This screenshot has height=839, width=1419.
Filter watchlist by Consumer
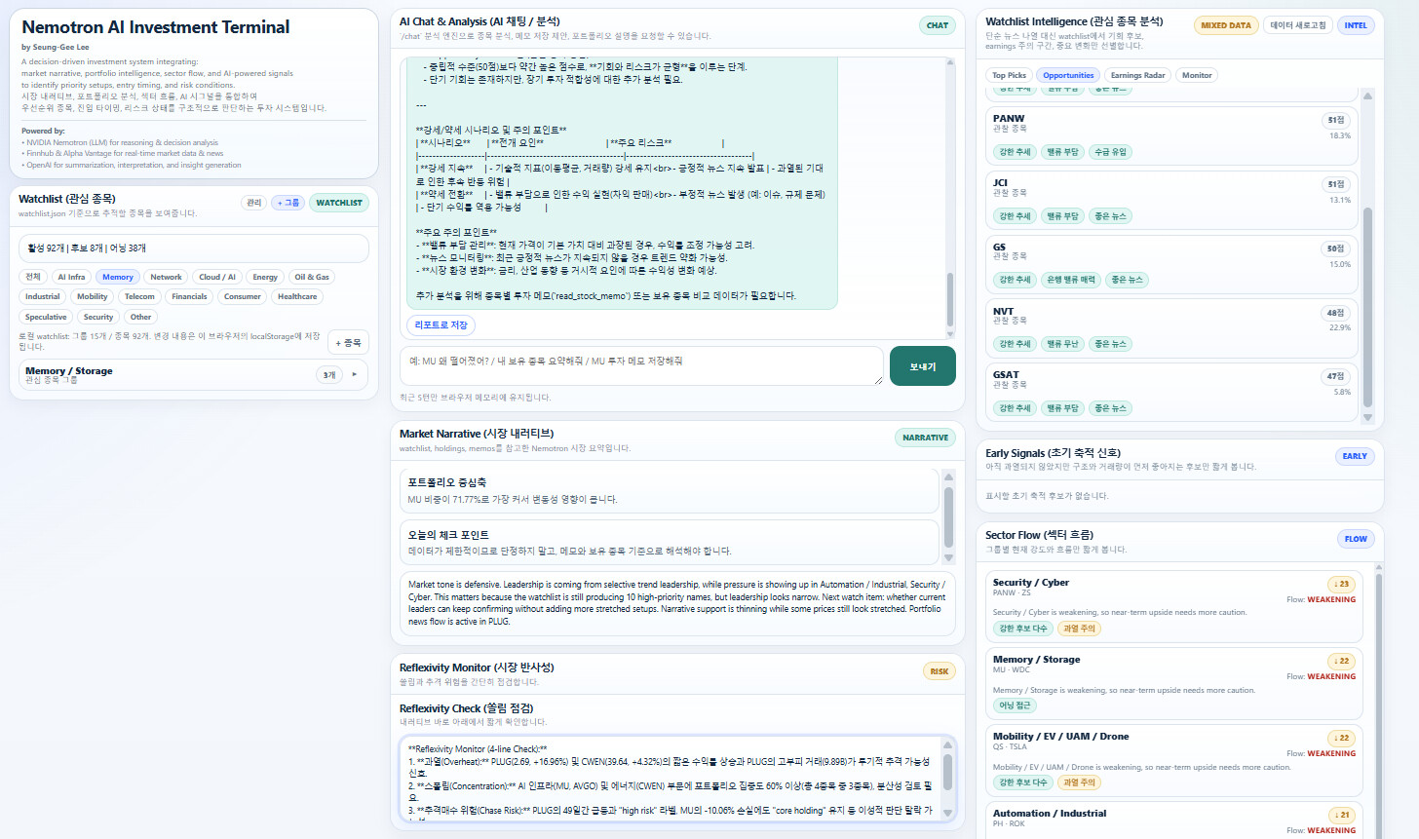pyautogui.click(x=243, y=296)
